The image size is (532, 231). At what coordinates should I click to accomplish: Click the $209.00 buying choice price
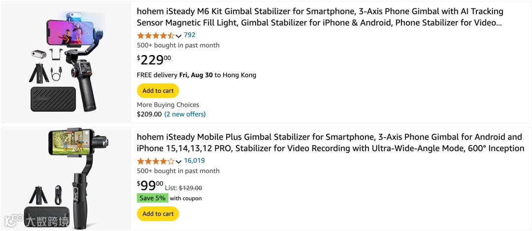pos(149,114)
